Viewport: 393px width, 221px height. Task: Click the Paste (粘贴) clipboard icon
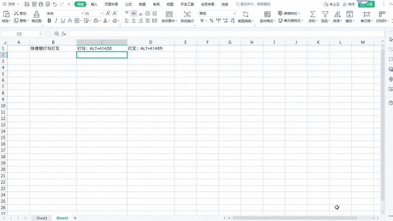click(x=5, y=14)
